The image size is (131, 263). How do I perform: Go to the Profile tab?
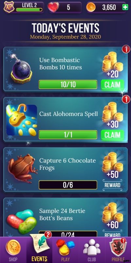coord(118,250)
